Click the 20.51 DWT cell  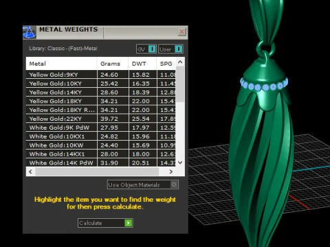[143, 163]
